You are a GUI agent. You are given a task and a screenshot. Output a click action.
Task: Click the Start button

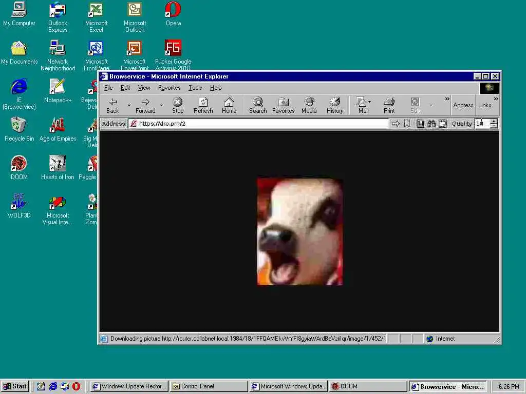pos(15,386)
